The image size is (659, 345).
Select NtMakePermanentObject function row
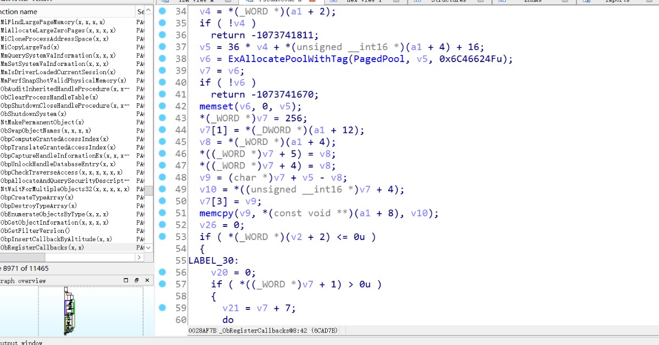click(x=72, y=122)
